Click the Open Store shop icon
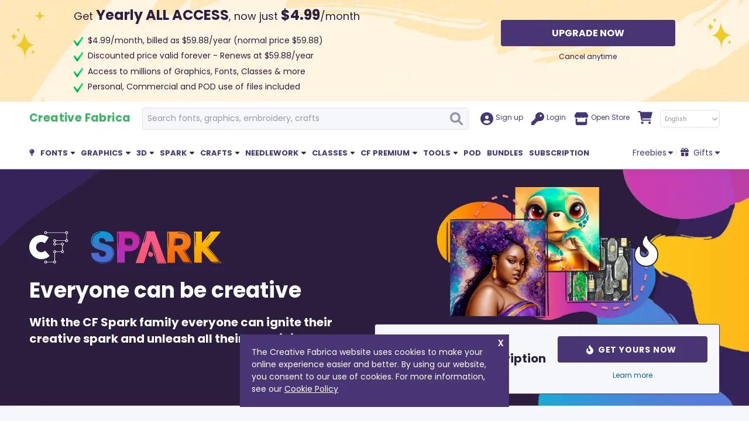 point(581,119)
